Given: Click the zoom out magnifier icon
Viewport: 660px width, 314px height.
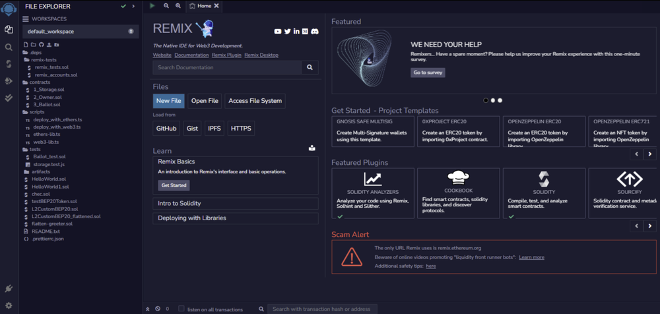Looking at the screenshot, I should tap(166, 6).
